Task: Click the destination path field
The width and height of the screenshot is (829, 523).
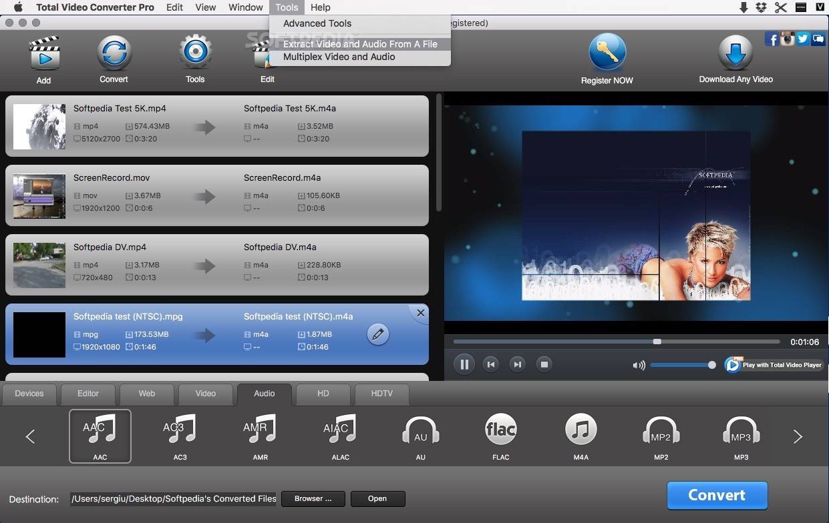Action: click(x=174, y=498)
